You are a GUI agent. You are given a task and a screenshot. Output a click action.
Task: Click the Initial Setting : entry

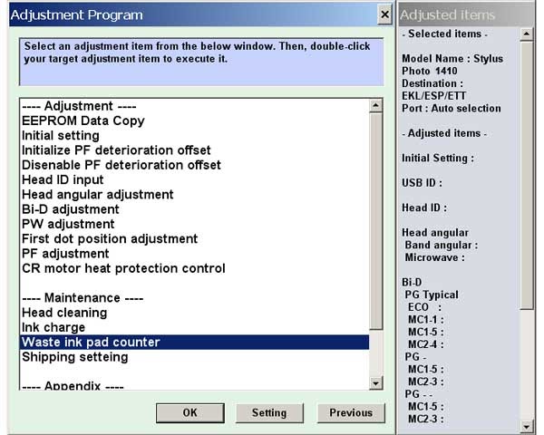point(438,159)
